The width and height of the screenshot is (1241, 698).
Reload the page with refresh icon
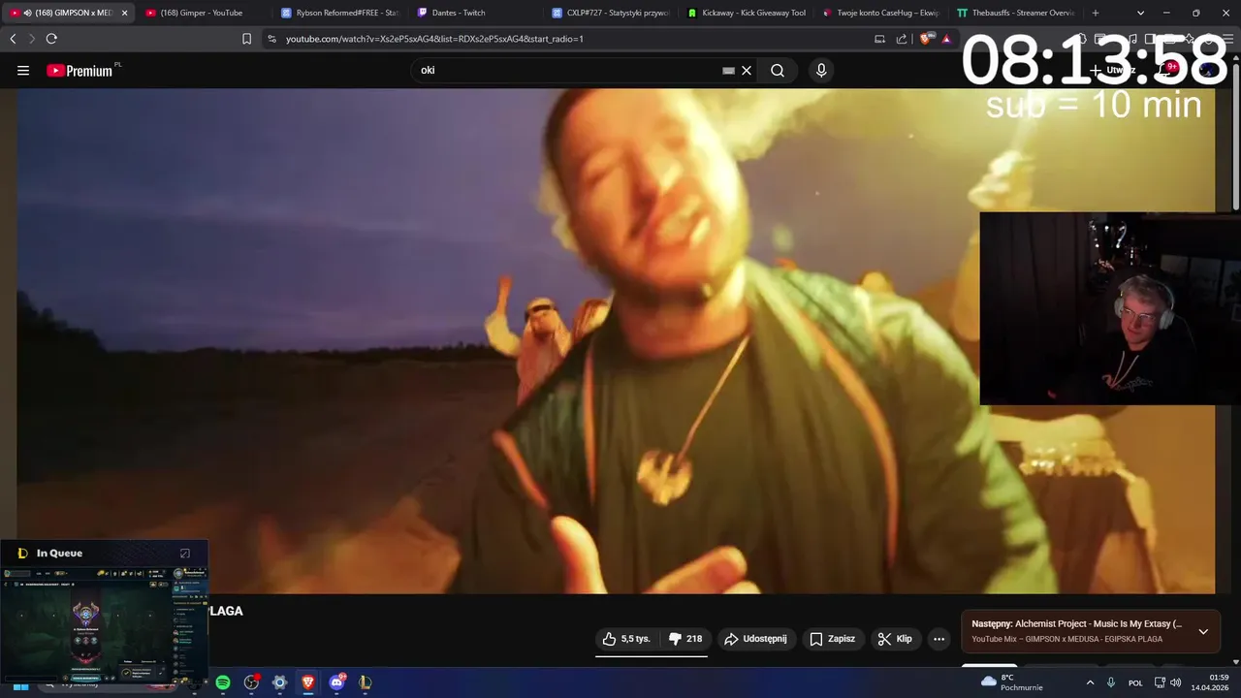click(x=51, y=39)
